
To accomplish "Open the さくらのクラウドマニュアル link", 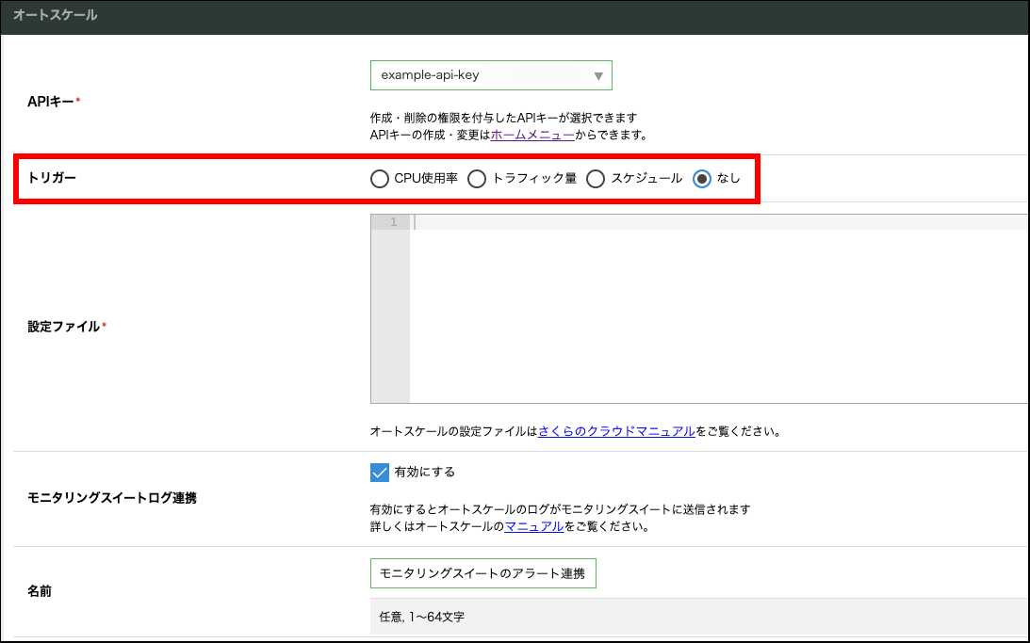I will pyautogui.click(x=616, y=431).
